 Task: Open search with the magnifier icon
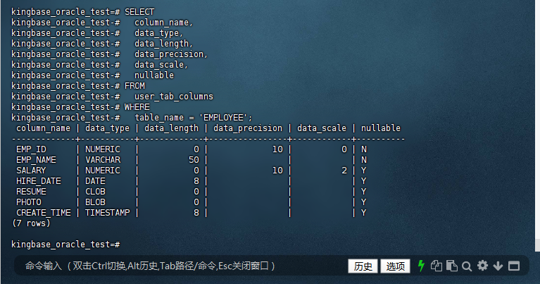pos(467,266)
